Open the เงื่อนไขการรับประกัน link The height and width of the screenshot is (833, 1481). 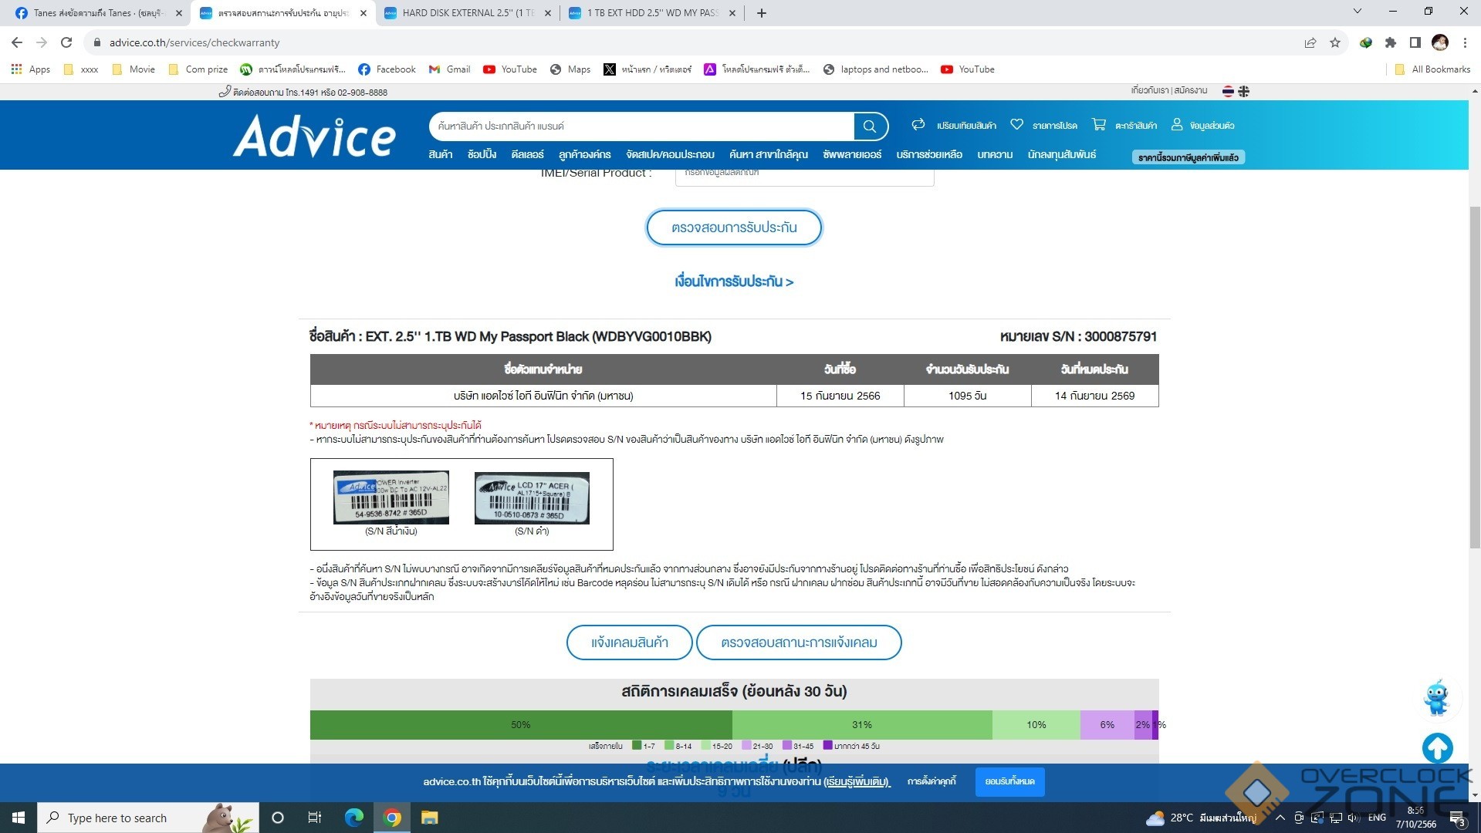pyautogui.click(x=733, y=282)
